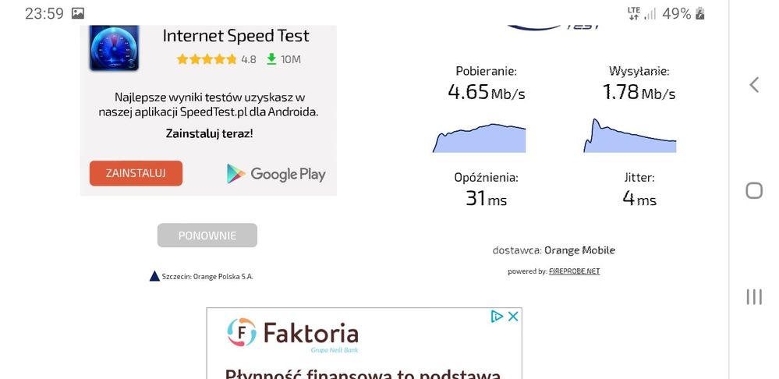This screenshot has width=779, height=379.
Task: Tap the image notification icon
Action: tap(78, 13)
